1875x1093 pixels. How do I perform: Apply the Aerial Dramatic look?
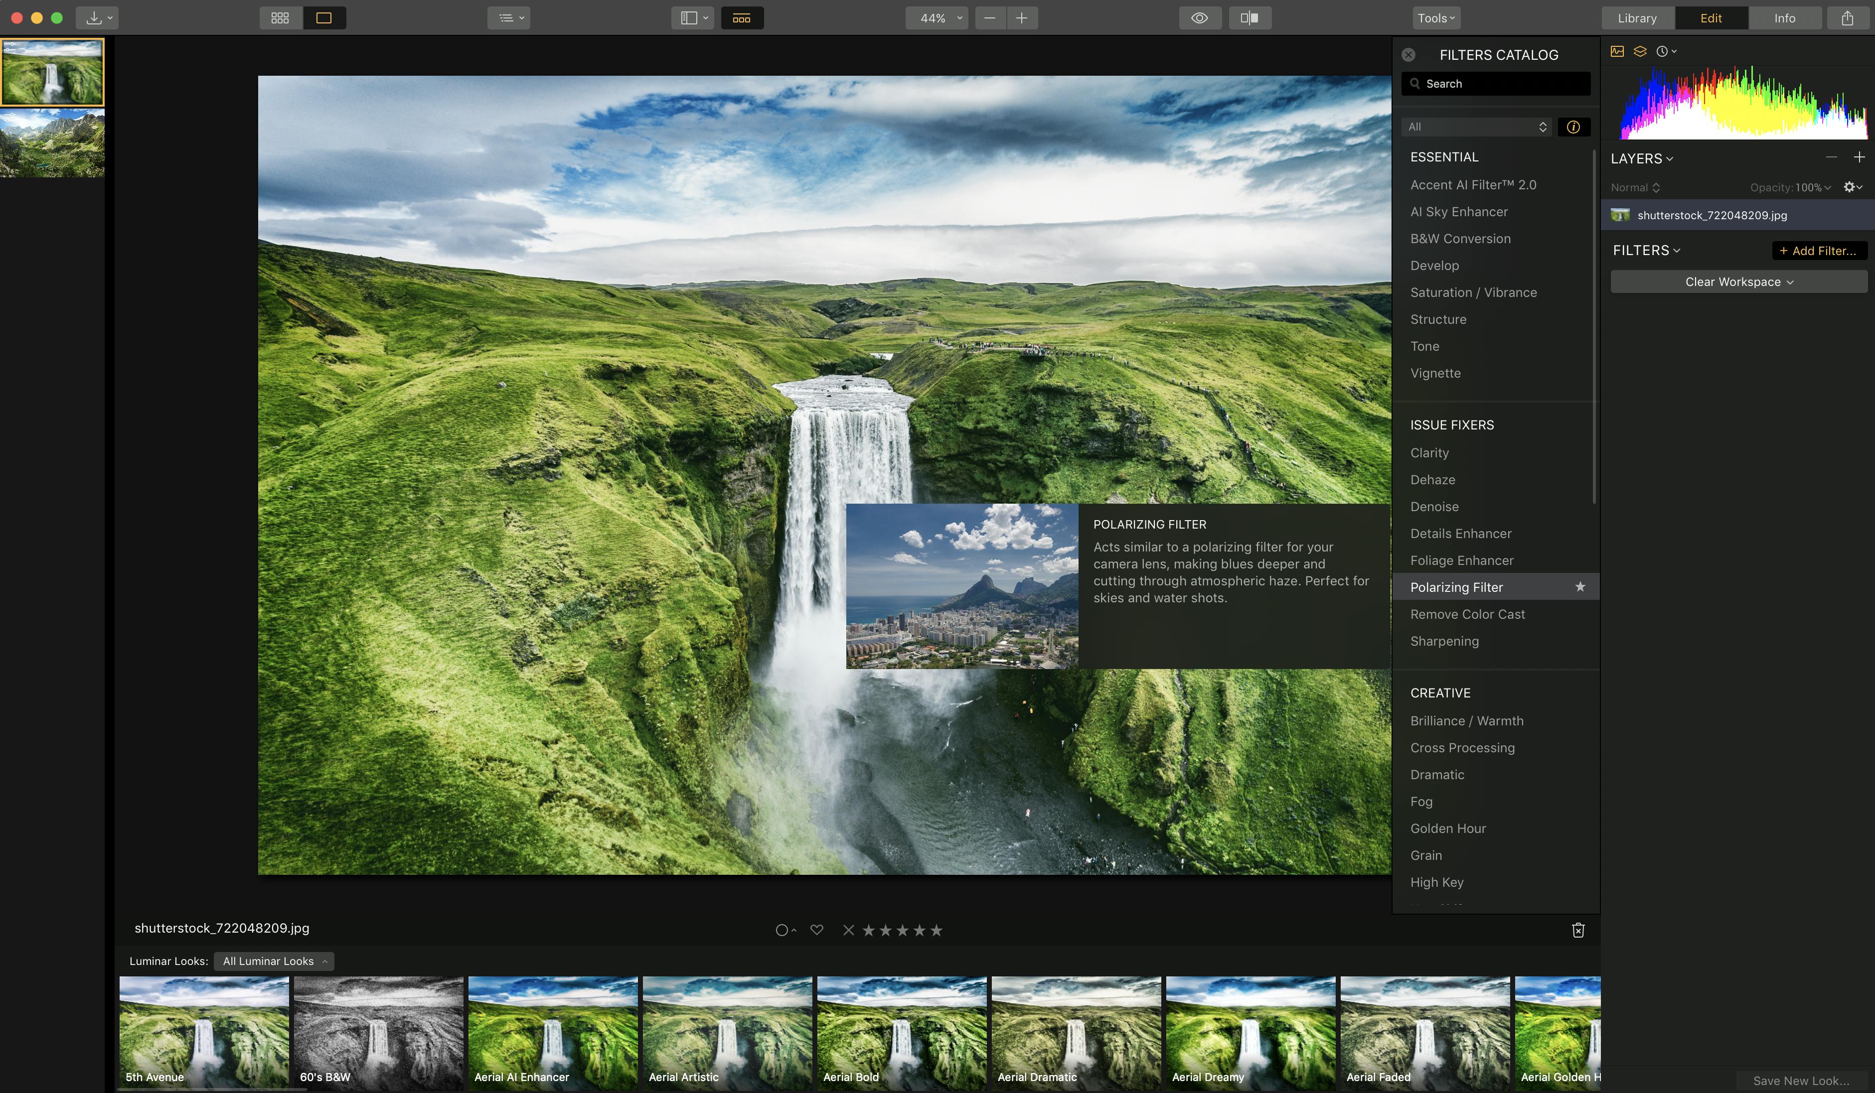(1076, 1033)
